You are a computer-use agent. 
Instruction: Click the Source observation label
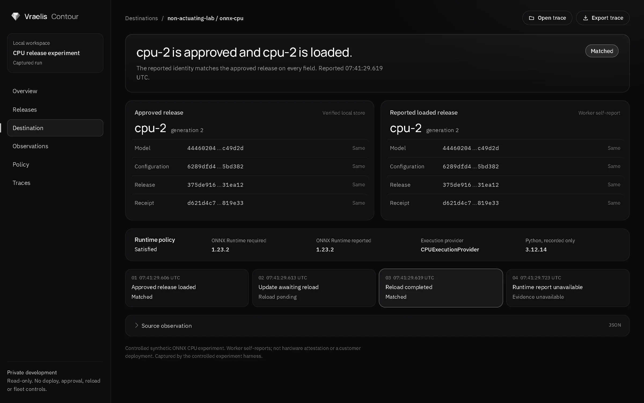tap(166, 326)
